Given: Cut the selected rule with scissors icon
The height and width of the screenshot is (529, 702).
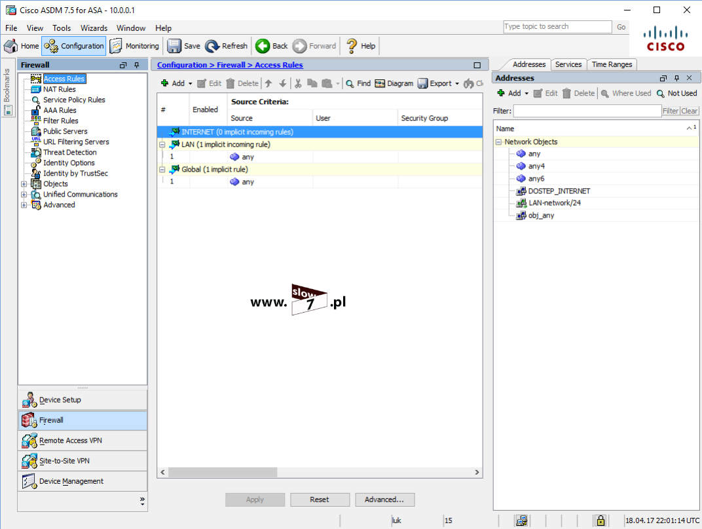Looking at the screenshot, I should pyautogui.click(x=298, y=83).
